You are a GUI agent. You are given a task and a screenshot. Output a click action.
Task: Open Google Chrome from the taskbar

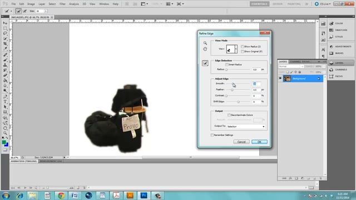(x=61, y=196)
